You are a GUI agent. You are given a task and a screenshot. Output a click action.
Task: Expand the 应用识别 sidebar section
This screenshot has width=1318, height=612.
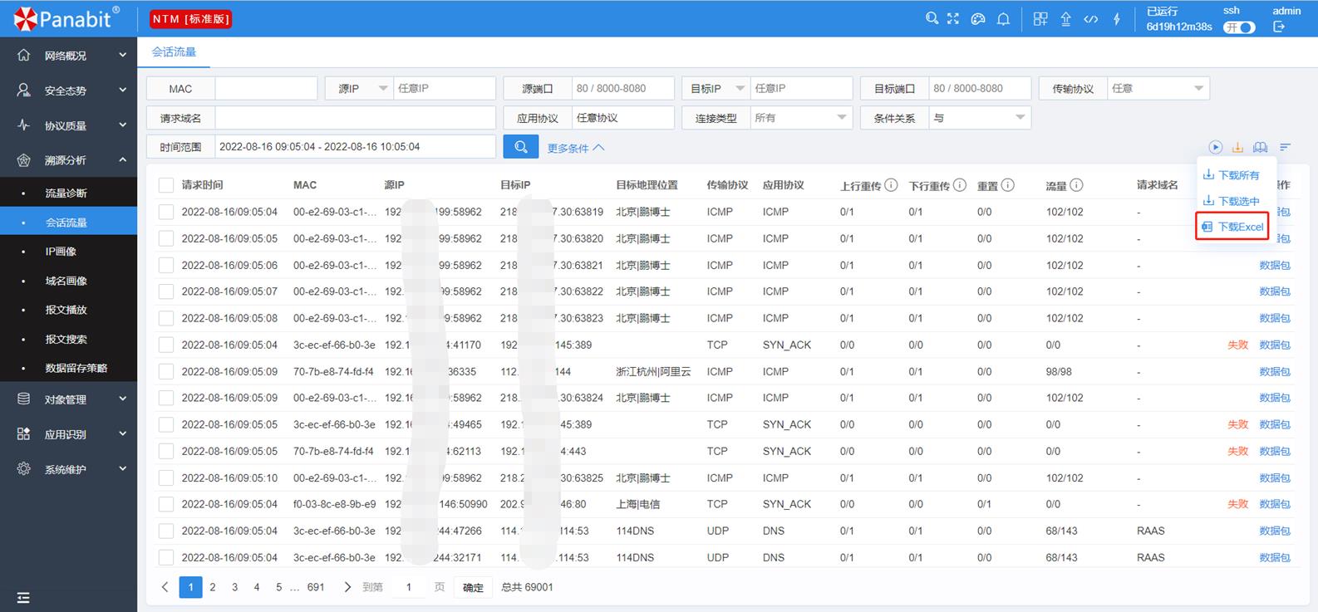coord(68,434)
